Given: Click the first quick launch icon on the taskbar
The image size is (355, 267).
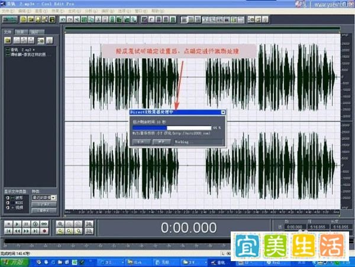Looking at the screenshot, I should (38, 262).
